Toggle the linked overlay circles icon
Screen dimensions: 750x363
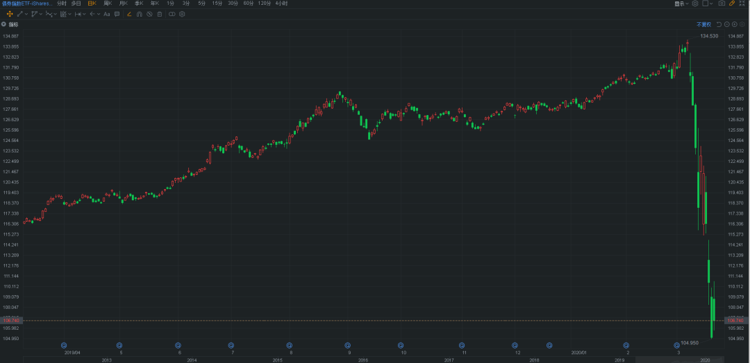tap(172, 14)
